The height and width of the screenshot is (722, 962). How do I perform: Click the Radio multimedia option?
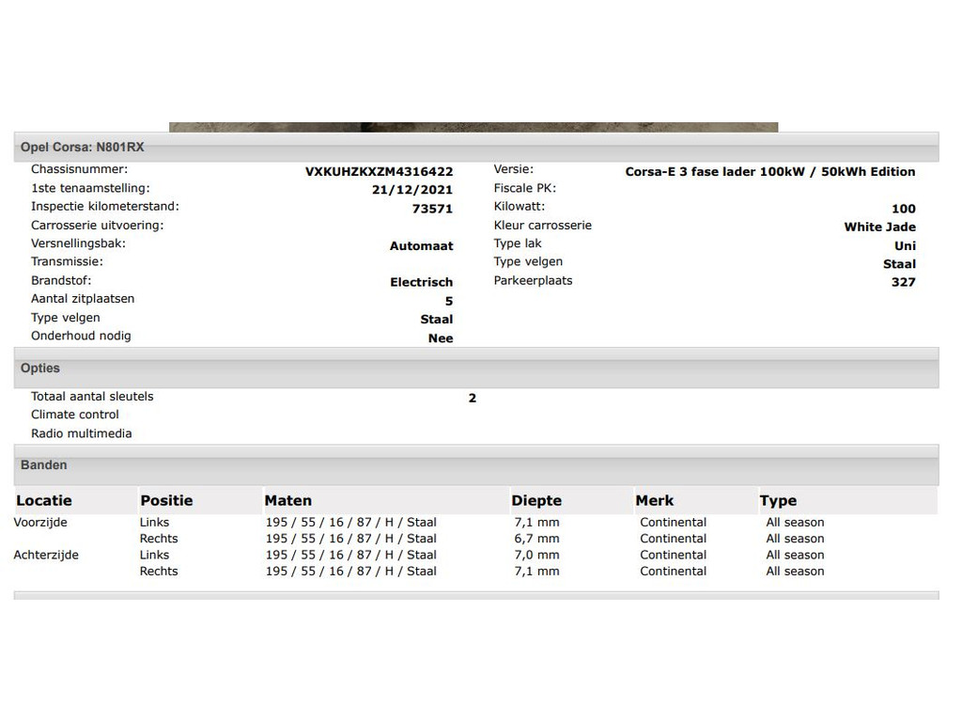tap(82, 433)
